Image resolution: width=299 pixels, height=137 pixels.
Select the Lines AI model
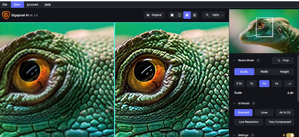point(264,113)
